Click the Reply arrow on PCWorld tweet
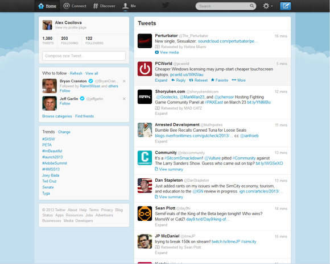Screen dimensions: 330x264 [x=173, y=80]
